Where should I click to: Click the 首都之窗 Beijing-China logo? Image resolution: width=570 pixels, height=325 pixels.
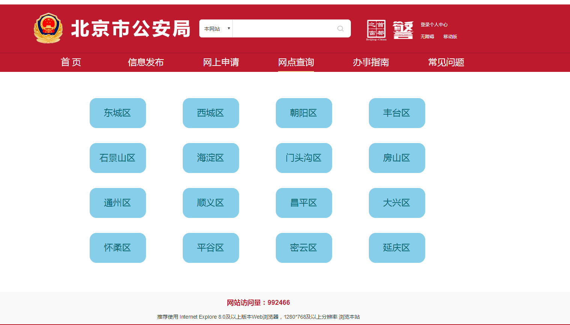376,30
